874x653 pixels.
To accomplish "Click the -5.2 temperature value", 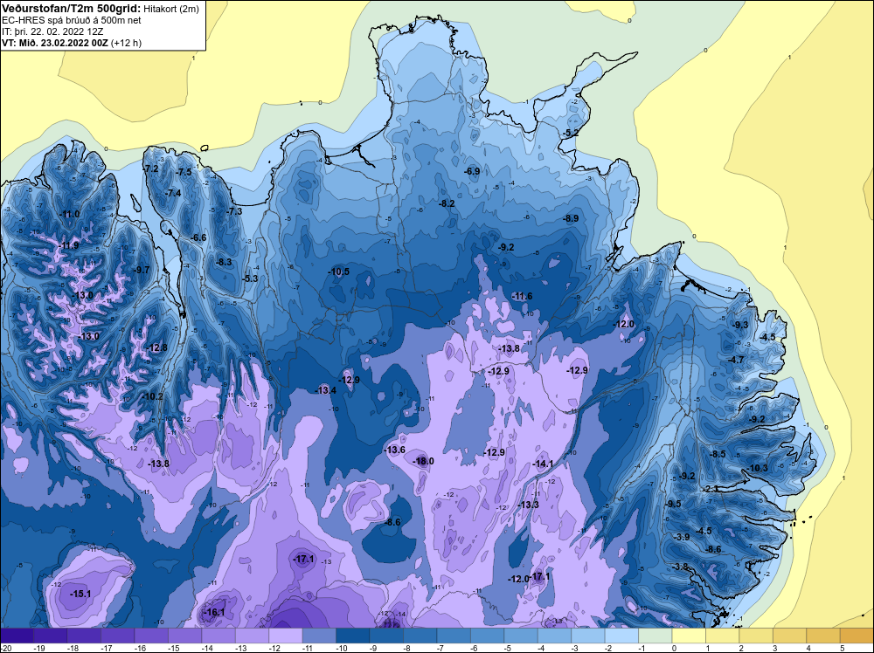I will 571,133.
